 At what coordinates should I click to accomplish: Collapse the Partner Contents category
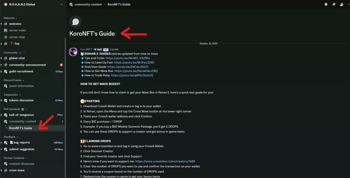[16, 158]
